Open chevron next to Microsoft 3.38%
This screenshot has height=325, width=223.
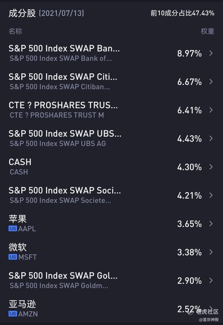pyautogui.click(x=211, y=252)
